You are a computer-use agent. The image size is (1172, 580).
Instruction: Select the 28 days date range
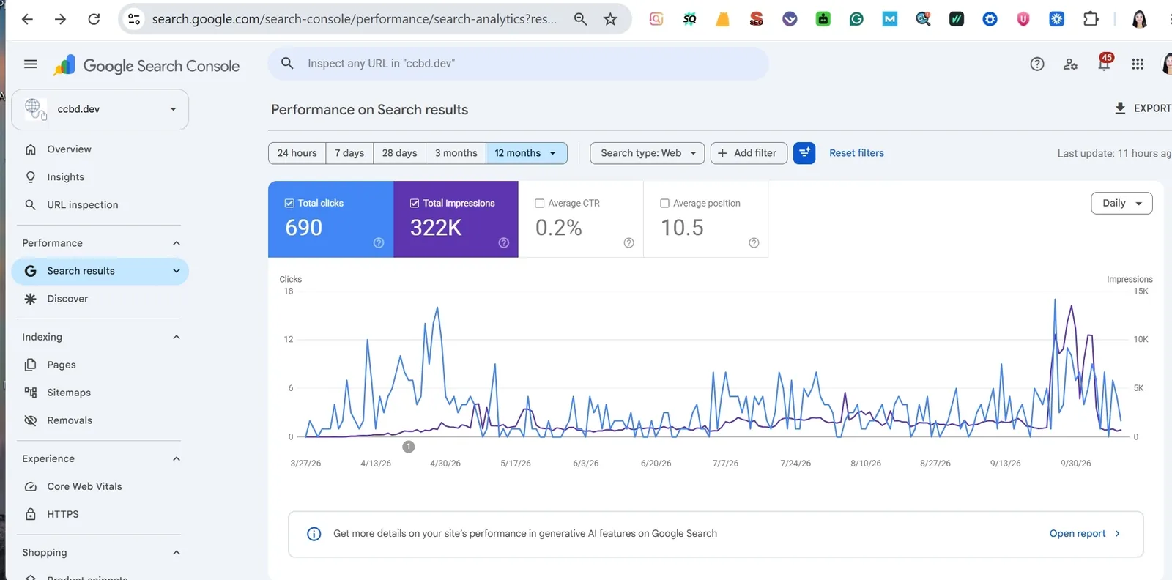pos(400,153)
